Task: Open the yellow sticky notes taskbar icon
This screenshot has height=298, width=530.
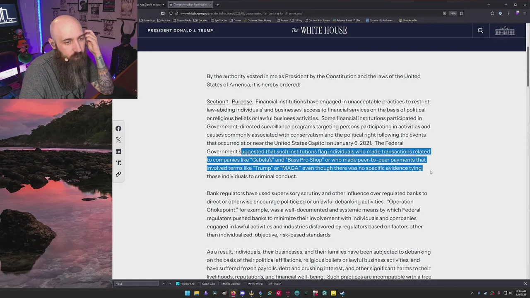Action: (x=333, y=293)
